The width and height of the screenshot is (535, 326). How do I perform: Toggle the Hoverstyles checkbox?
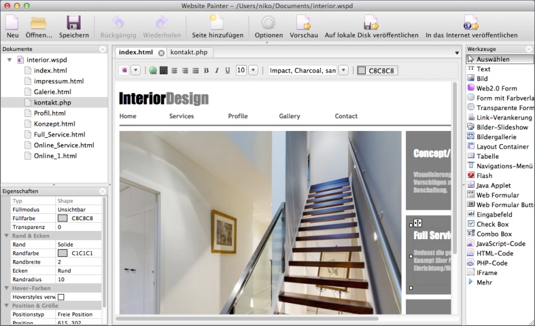click(x=61, y=297)
